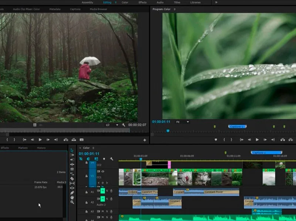
Task: Toggle the magnetic Snap icon in timeline
Action: click(89, 159)
